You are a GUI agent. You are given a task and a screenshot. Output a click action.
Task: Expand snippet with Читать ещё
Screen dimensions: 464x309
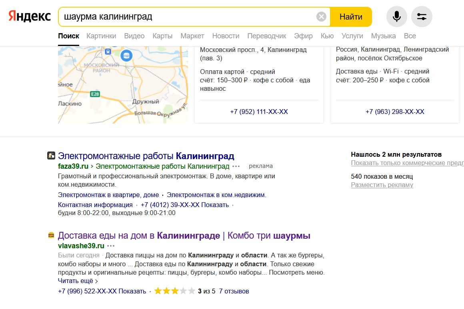78,281
